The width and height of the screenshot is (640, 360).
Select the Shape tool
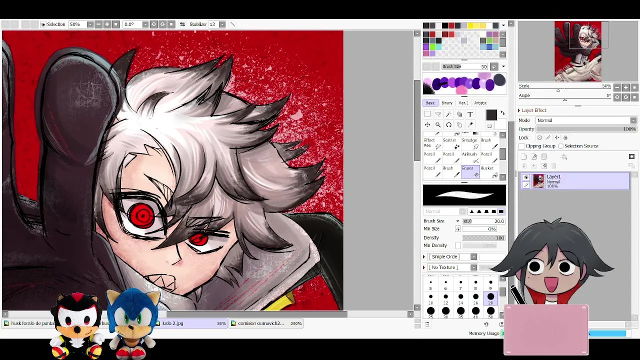[459, 114]
